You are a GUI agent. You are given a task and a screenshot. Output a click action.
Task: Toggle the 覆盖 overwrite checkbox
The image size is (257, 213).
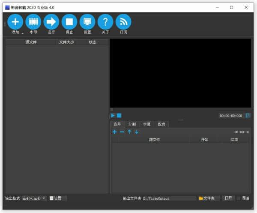point(239,198)
